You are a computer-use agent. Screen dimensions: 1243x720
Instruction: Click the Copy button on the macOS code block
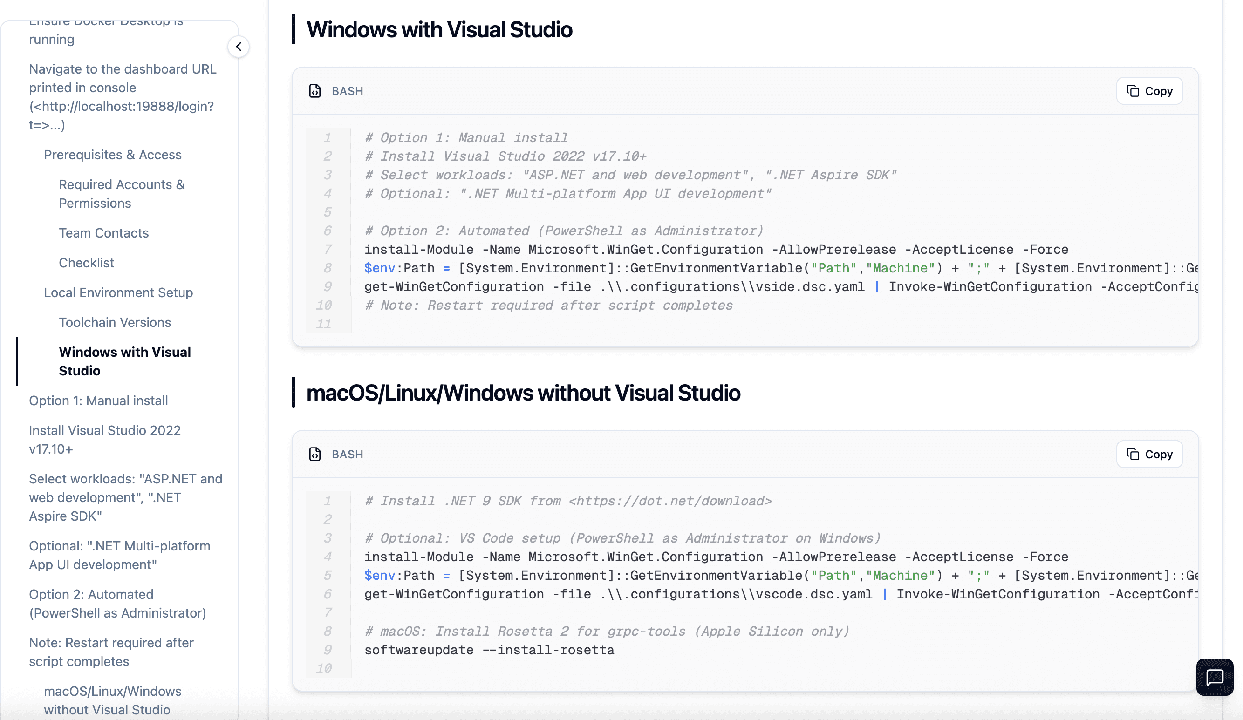[x=1149, y=454]
